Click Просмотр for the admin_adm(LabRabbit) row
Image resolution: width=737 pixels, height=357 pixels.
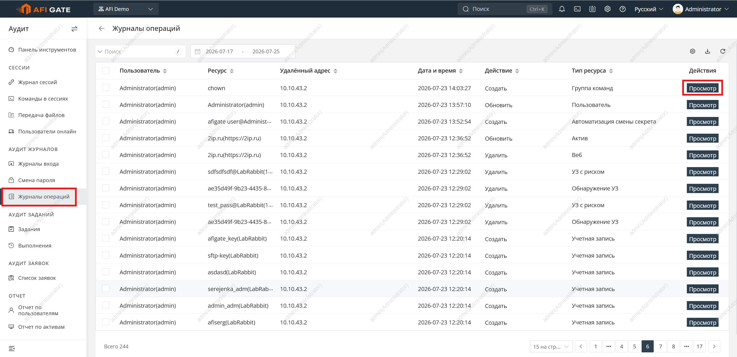[702, 306]
